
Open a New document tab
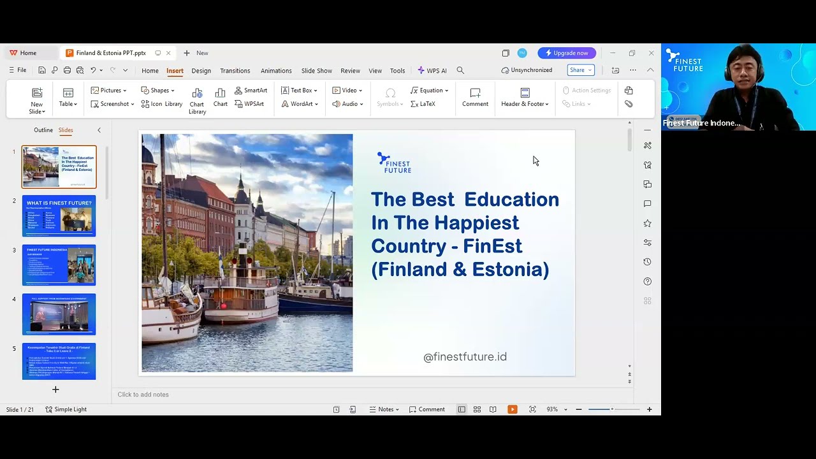coord(196,53)
